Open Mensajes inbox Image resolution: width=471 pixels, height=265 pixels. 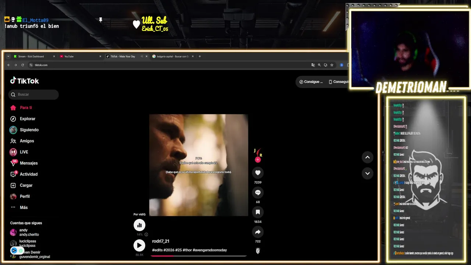(x=24, y=163)
